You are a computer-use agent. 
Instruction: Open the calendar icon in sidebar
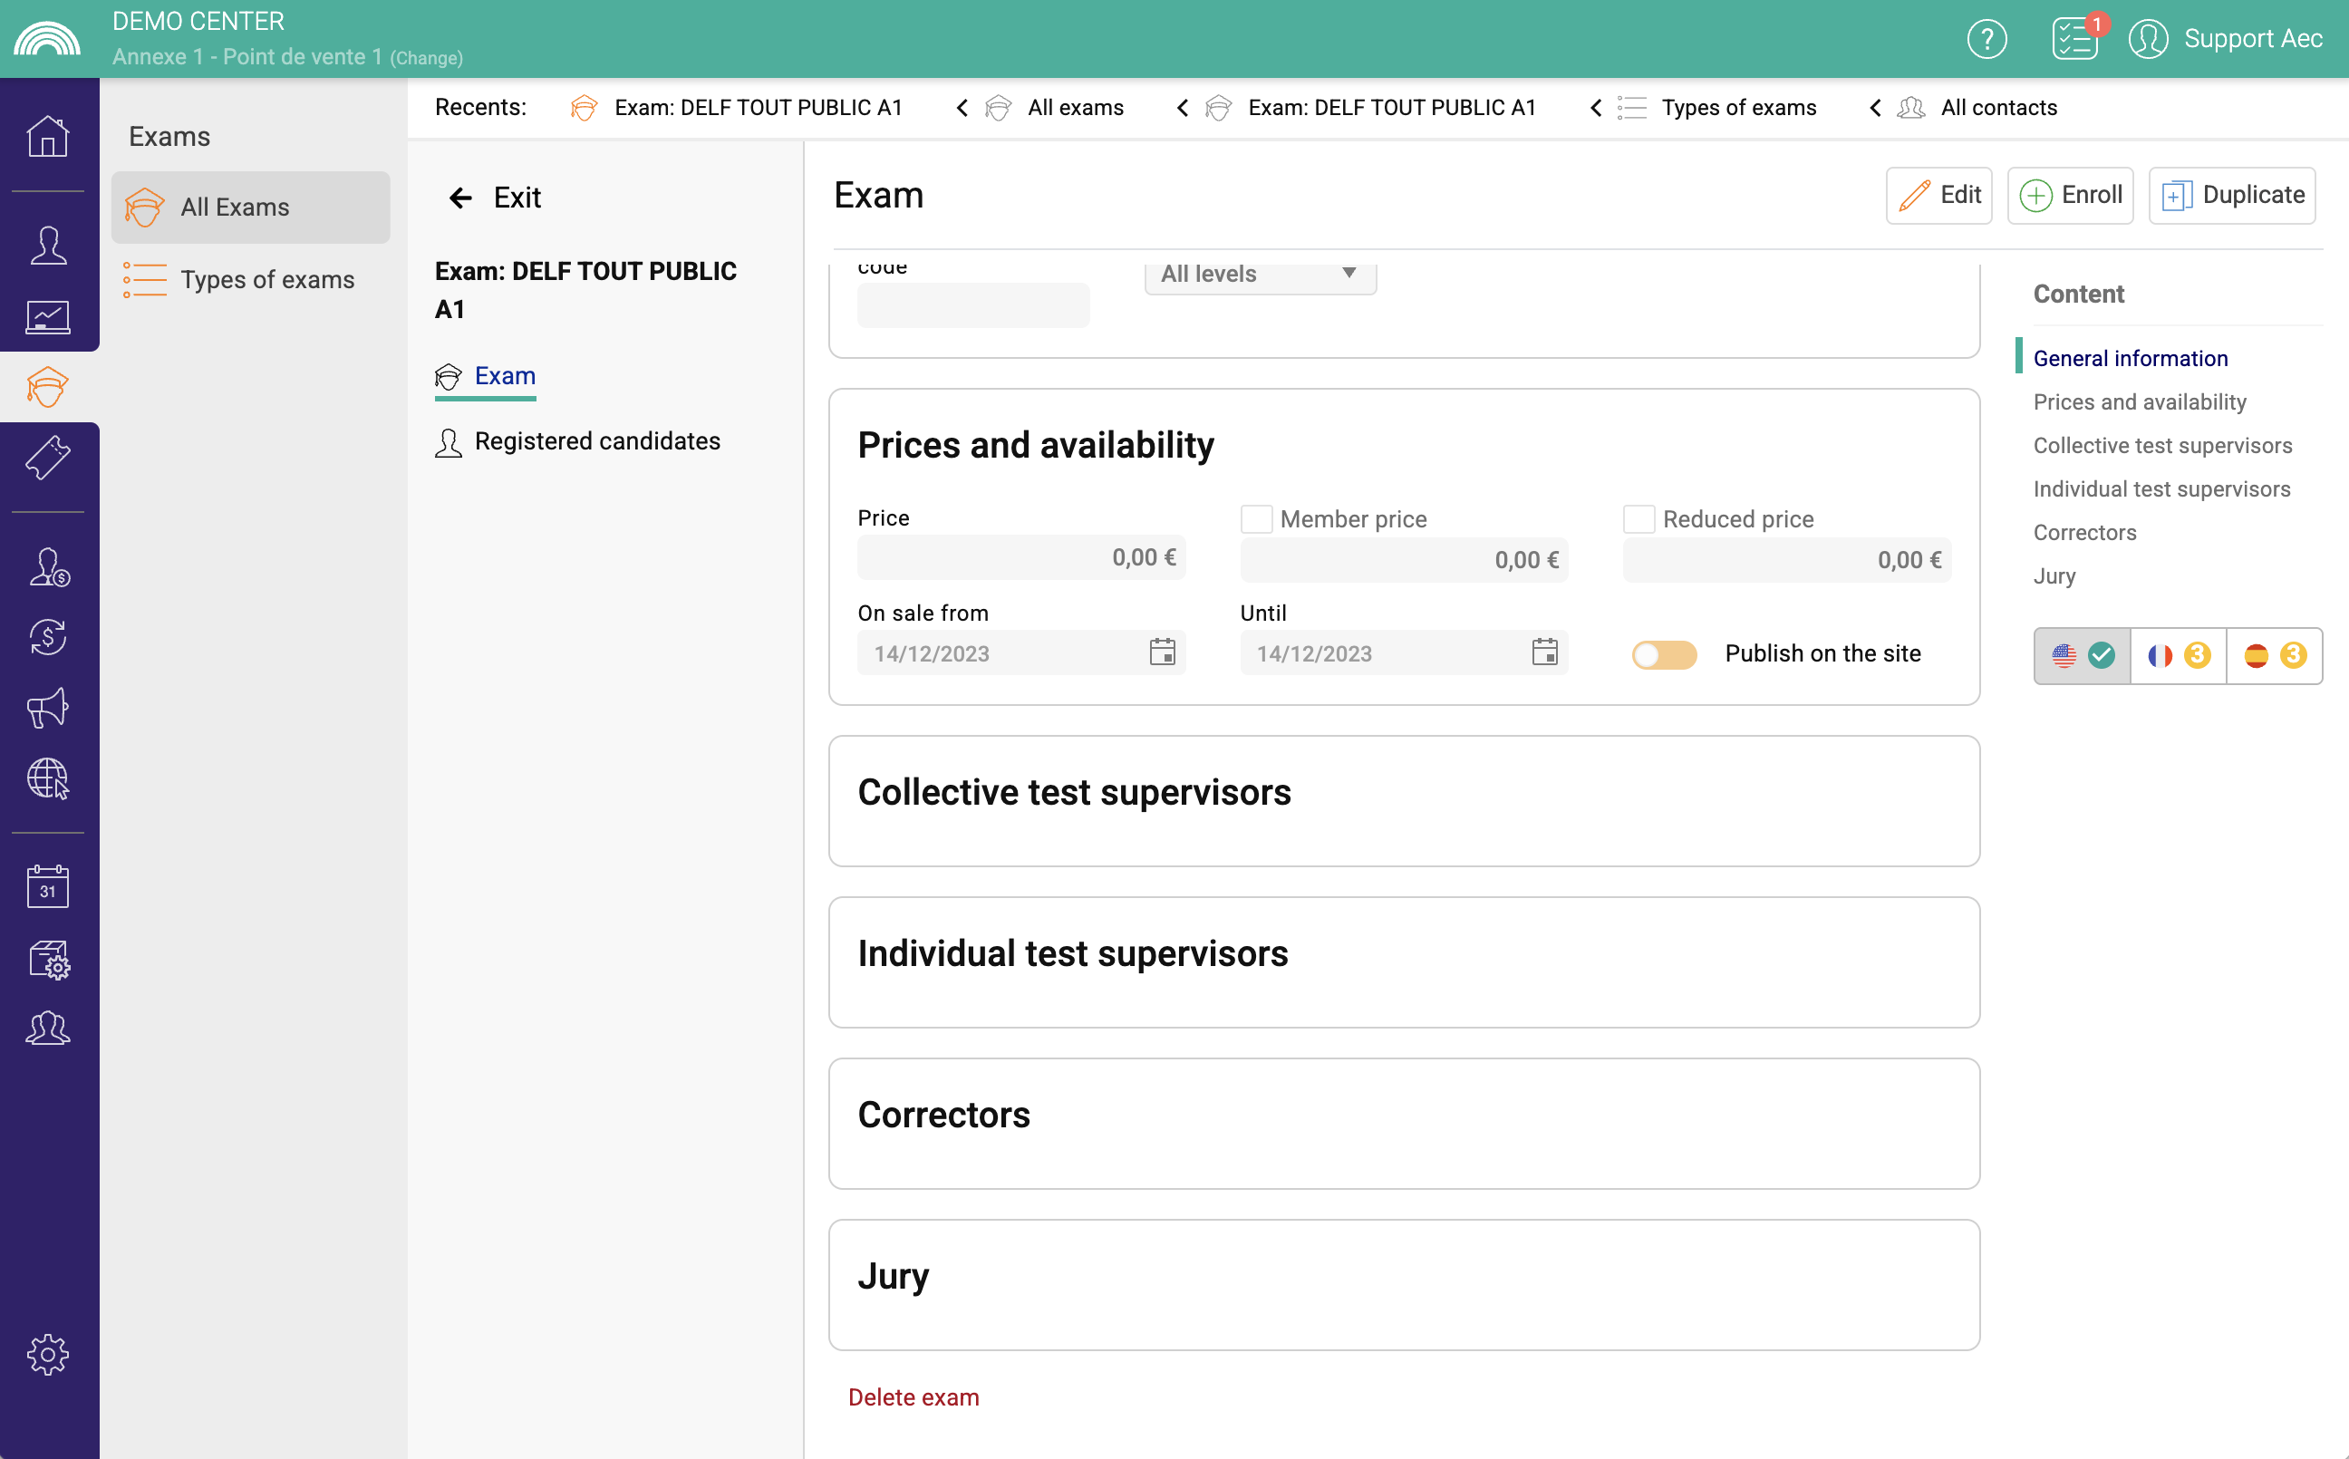pyautogui.click(x=47, y=886)
